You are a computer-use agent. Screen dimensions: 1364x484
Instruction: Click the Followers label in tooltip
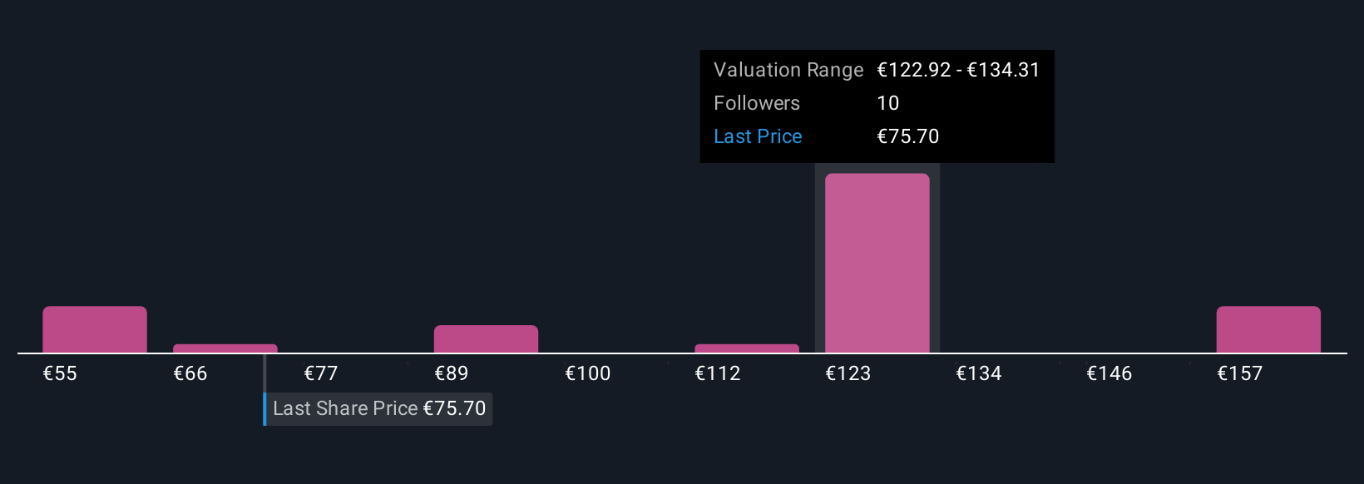point(757,103)
